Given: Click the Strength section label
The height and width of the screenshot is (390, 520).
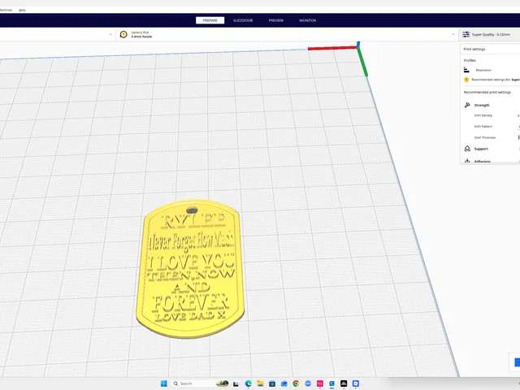Looking at the screenshot, I should (x=482, y=105).
